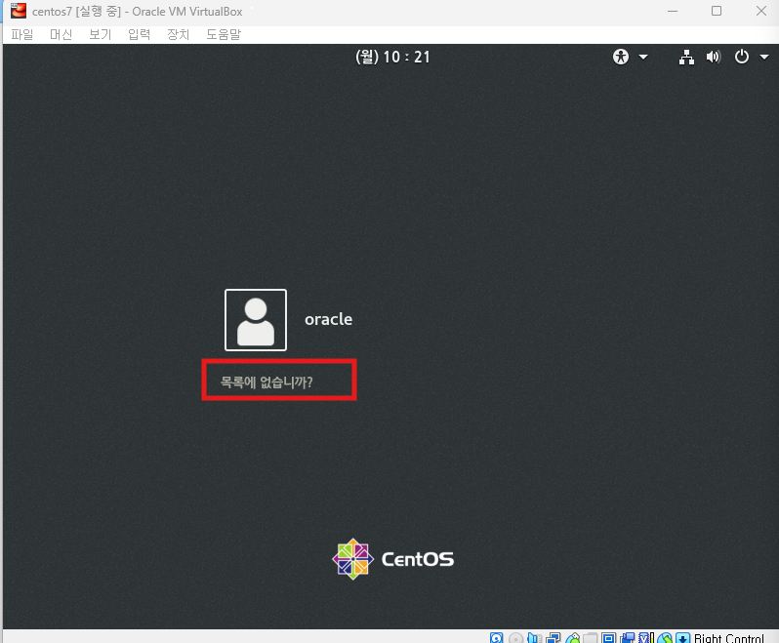The height and width of the screenshot is (643, 779).
Task: Expand the accessibility dropdown arrow
Action: 643,58
